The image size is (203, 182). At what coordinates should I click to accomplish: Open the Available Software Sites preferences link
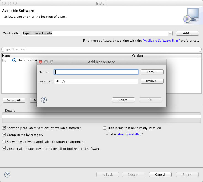(161, 41)
